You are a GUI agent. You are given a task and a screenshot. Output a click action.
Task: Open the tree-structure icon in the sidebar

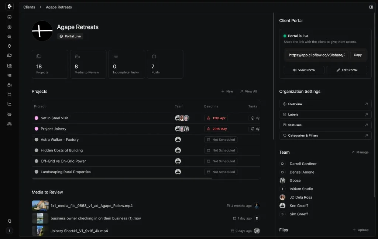coord(9,66)
